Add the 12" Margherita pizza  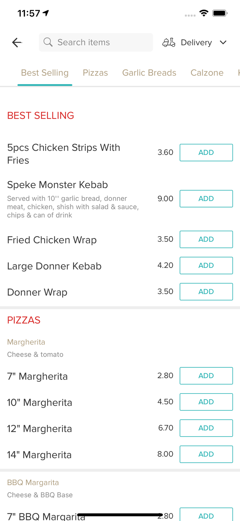[x=206, y=428]
